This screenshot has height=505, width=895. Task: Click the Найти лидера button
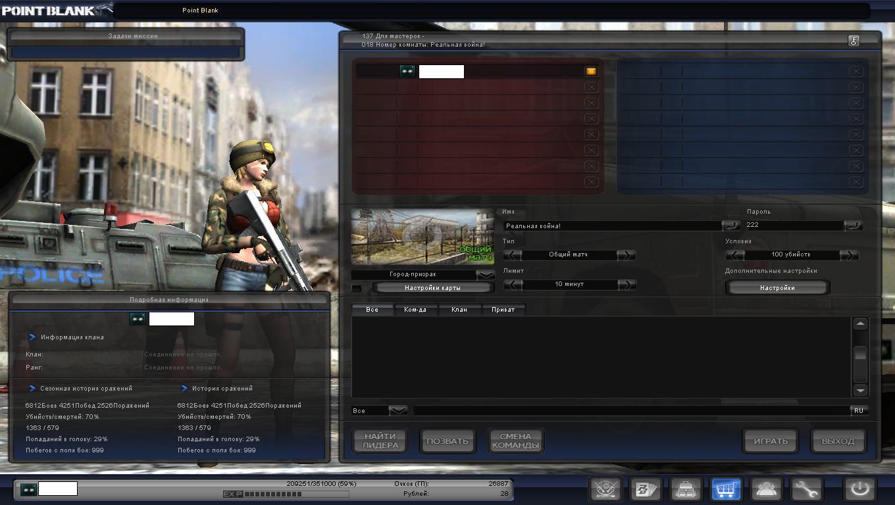(380, 441)
